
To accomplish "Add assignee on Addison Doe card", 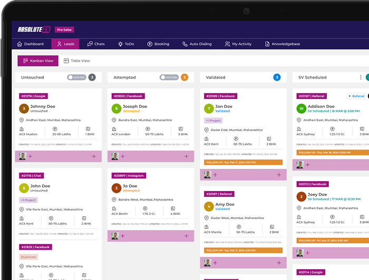I will point(307,165).
